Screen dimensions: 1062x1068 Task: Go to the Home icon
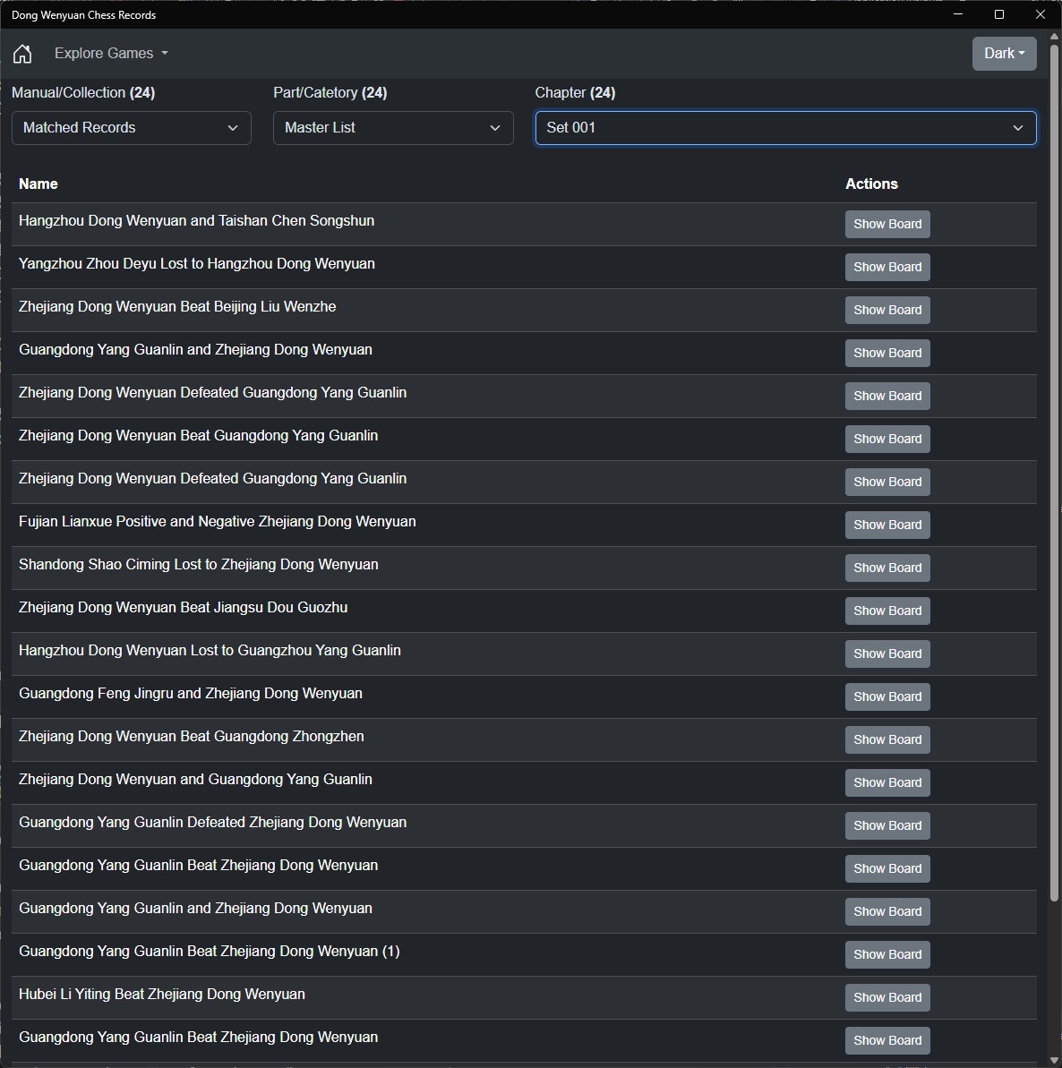[22, 53]
